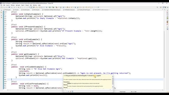Open the Refactor menu
This screenshot has width=169, height=95.
pyautogui.click(x=13, y=5)
